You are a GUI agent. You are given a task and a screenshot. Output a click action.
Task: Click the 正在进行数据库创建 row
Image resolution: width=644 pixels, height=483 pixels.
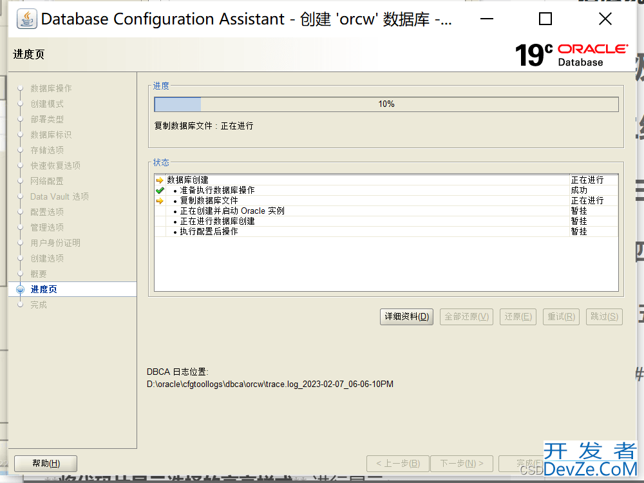coord(386,222)
